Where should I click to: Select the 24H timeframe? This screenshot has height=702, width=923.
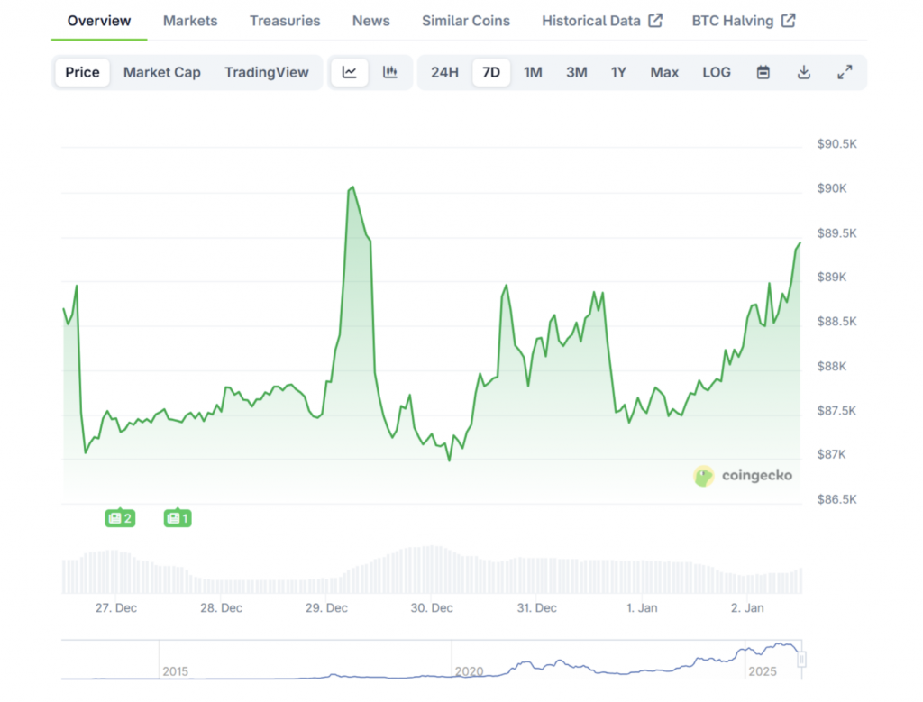coord(444,72)
